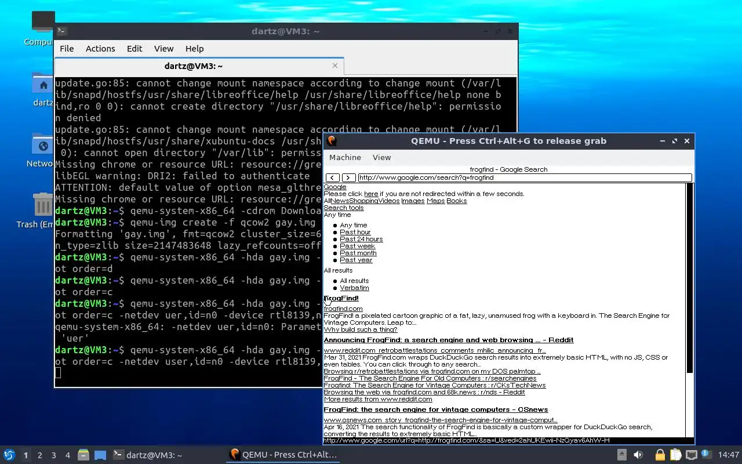Open the frogfind.com URL link
This screenshot has height=464, width=742.
click(343, 309)
